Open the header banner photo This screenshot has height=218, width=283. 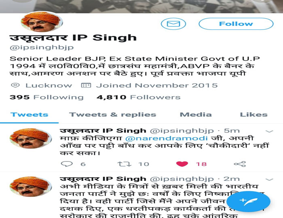[x=141, y=6]
